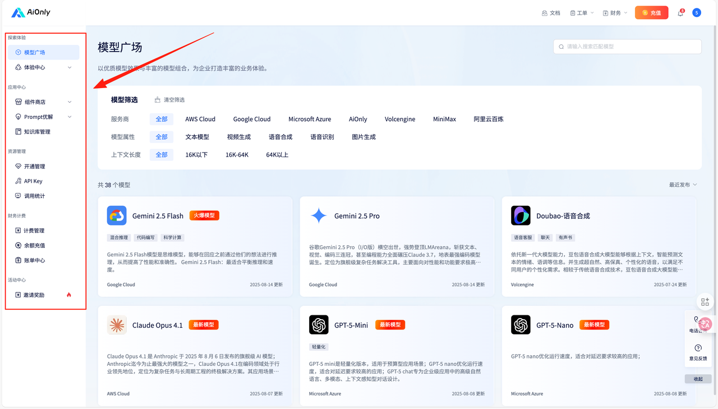Filter by AiOnly provider
The width and height of the screenshot is (718, 409).
358,119
